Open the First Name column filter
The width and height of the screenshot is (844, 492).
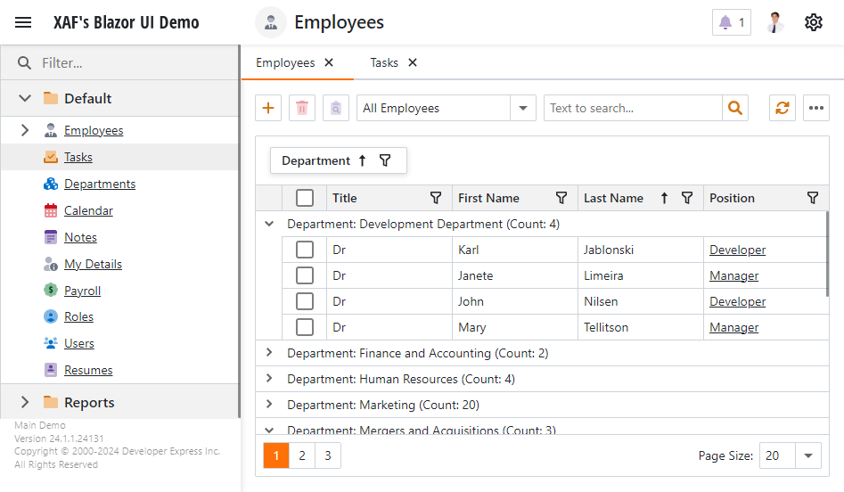point(561,198)
